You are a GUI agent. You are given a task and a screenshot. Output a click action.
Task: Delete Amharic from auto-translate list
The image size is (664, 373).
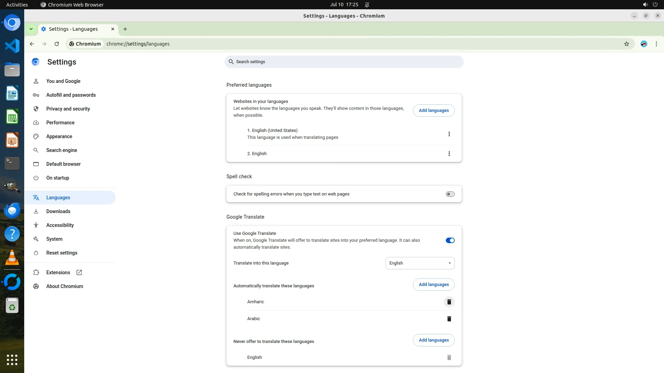(x=449, y=302)
